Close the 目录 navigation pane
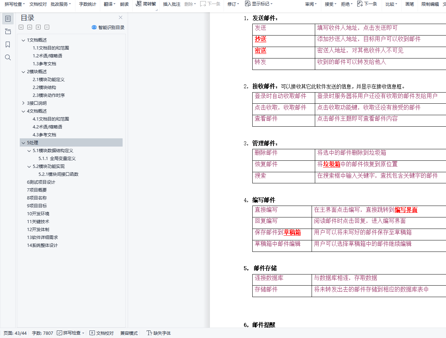 [121, 18]
